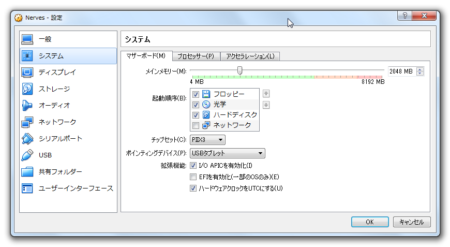Click the optical disc icon in boot order
This screenshot has width=450, height=247.
coord(206,104)
